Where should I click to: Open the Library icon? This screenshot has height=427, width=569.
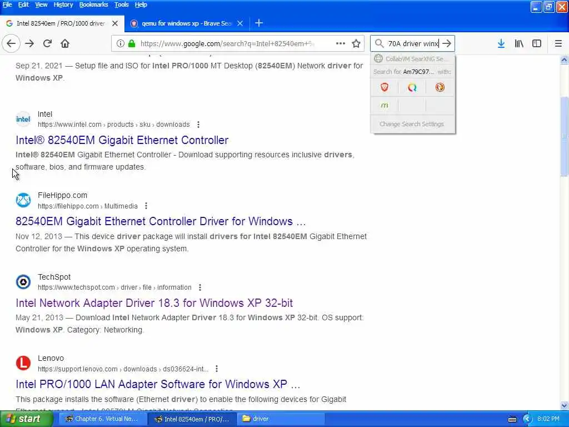pyautogui.click(x=519, y=43)
